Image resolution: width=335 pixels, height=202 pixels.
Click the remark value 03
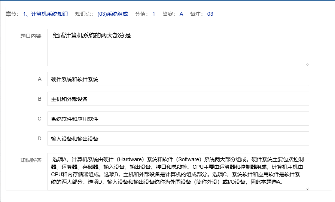point(210,14)
